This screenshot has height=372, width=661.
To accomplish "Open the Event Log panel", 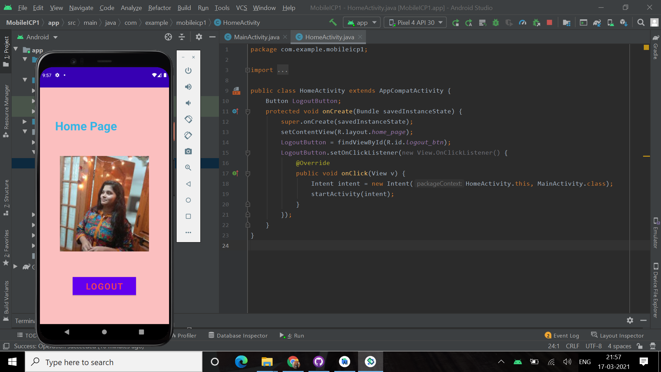I will point(562,335).
